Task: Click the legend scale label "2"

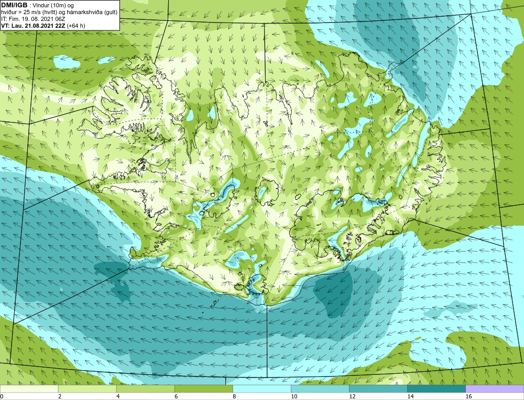Action: coord(60,396)
